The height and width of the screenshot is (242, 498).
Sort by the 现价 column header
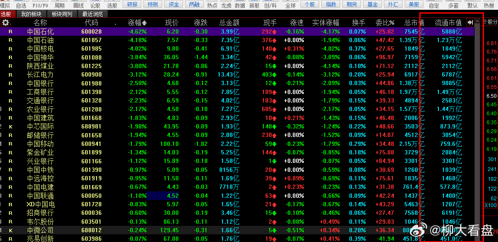(172, 23)
